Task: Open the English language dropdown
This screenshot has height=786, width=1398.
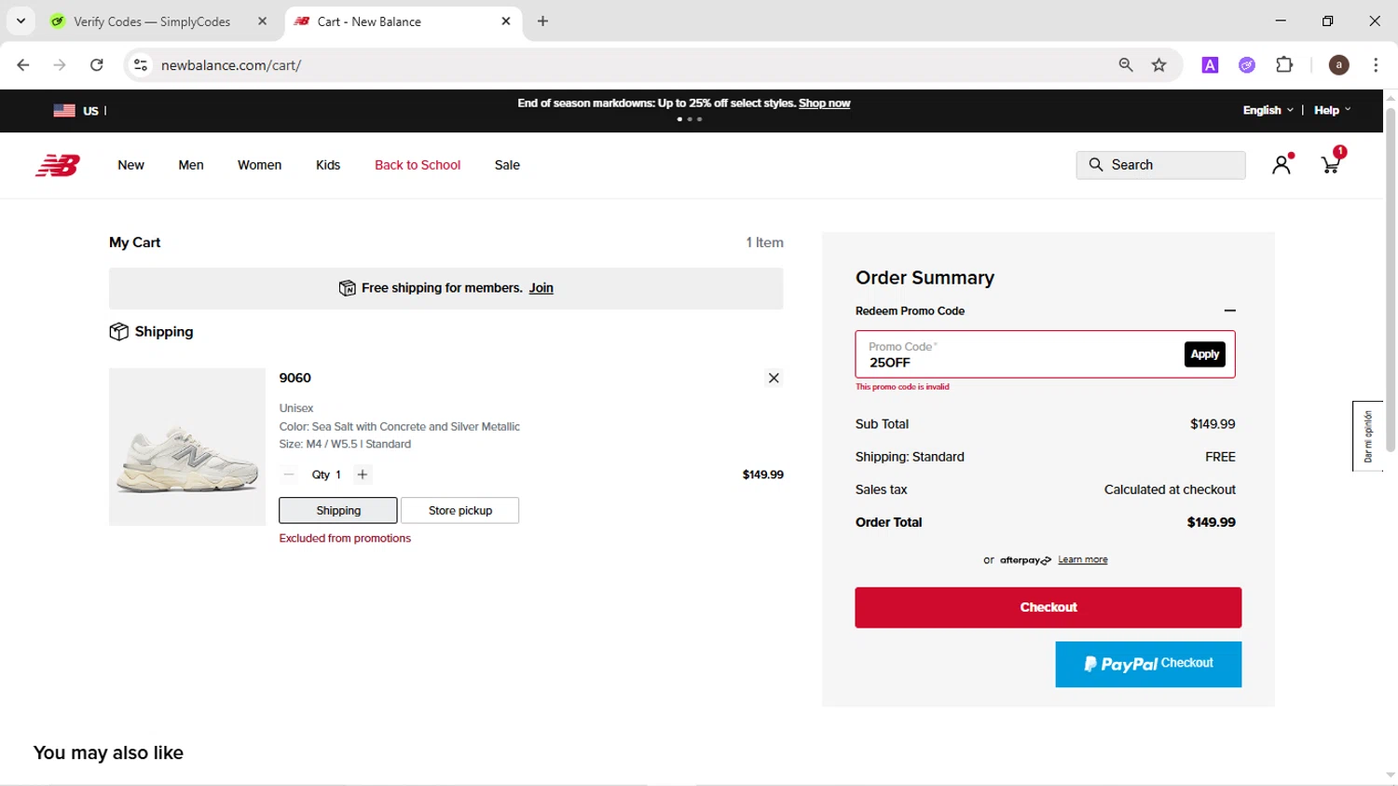Action: [1268, 110]
